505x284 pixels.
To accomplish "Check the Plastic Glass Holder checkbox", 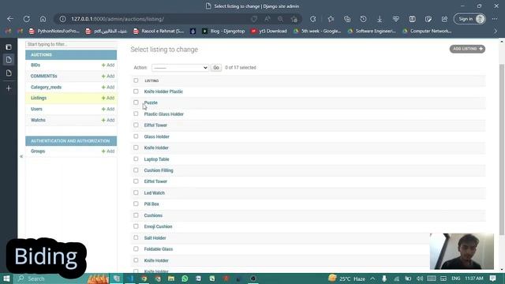I will tap(136, 114).
